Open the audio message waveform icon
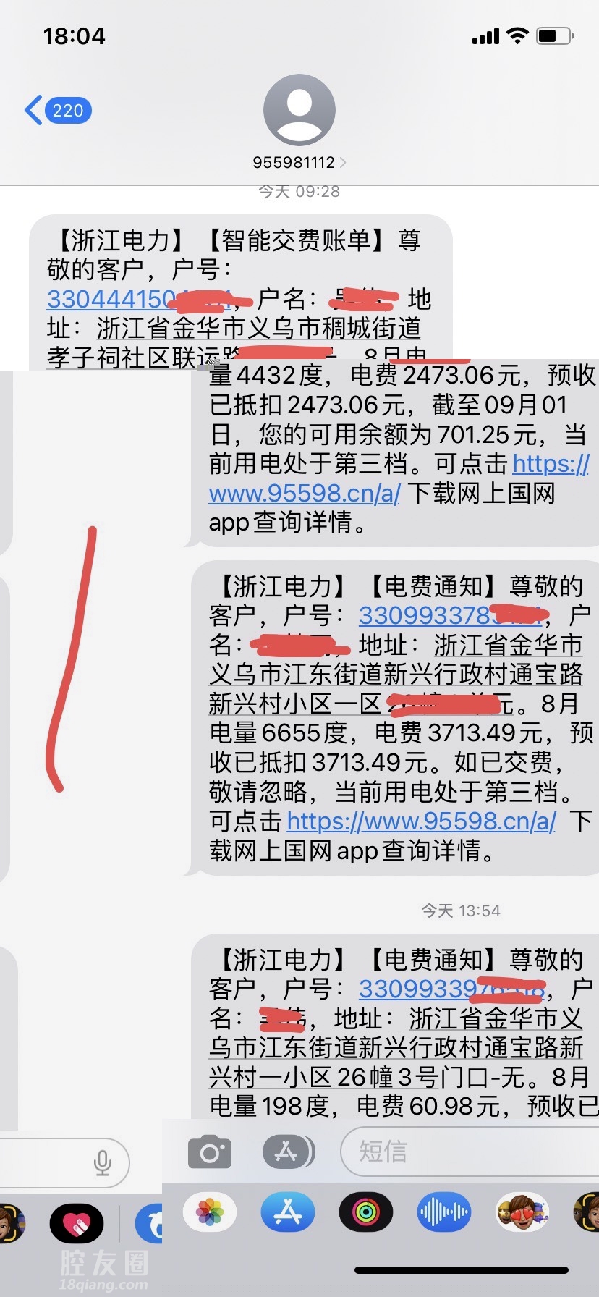599x1297 pixels. coord(444,1212)
